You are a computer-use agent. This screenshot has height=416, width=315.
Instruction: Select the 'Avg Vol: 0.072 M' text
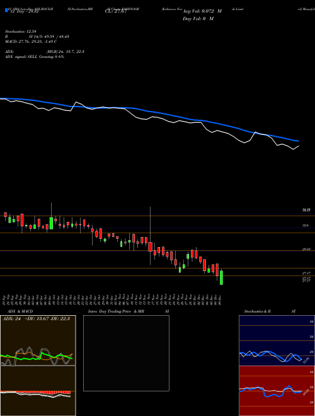point(202,11)
